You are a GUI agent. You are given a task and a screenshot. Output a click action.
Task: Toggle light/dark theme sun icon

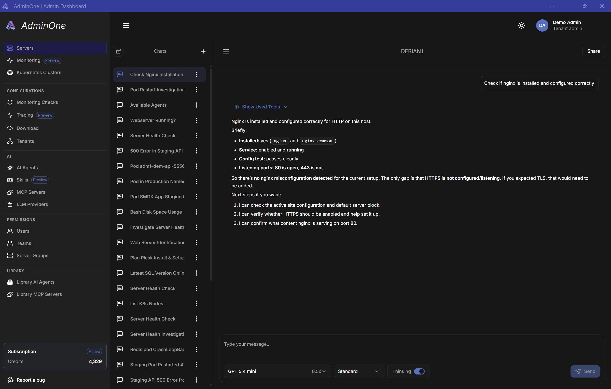[521, 25]
